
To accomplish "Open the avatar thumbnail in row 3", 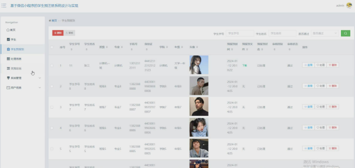I will coord(199,106).
